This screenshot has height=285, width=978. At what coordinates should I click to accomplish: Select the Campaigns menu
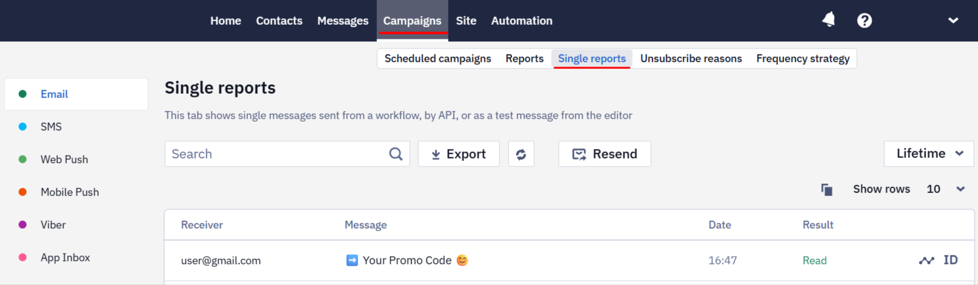coord(413,21)
